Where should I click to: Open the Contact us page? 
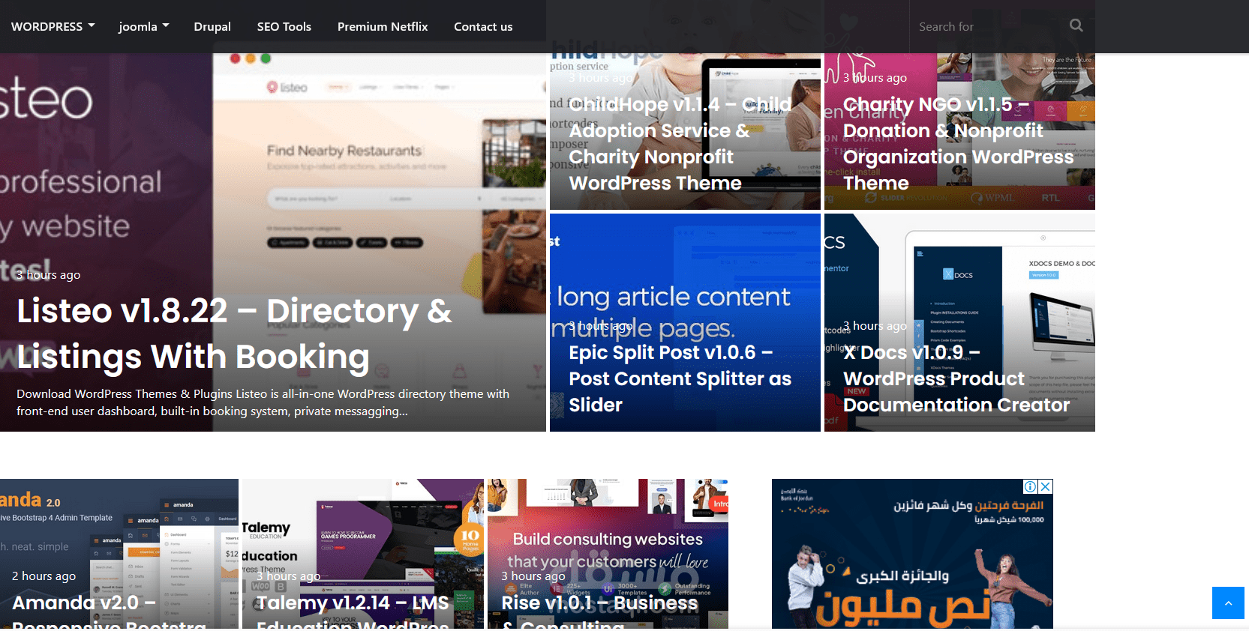(x=483, y=26)
